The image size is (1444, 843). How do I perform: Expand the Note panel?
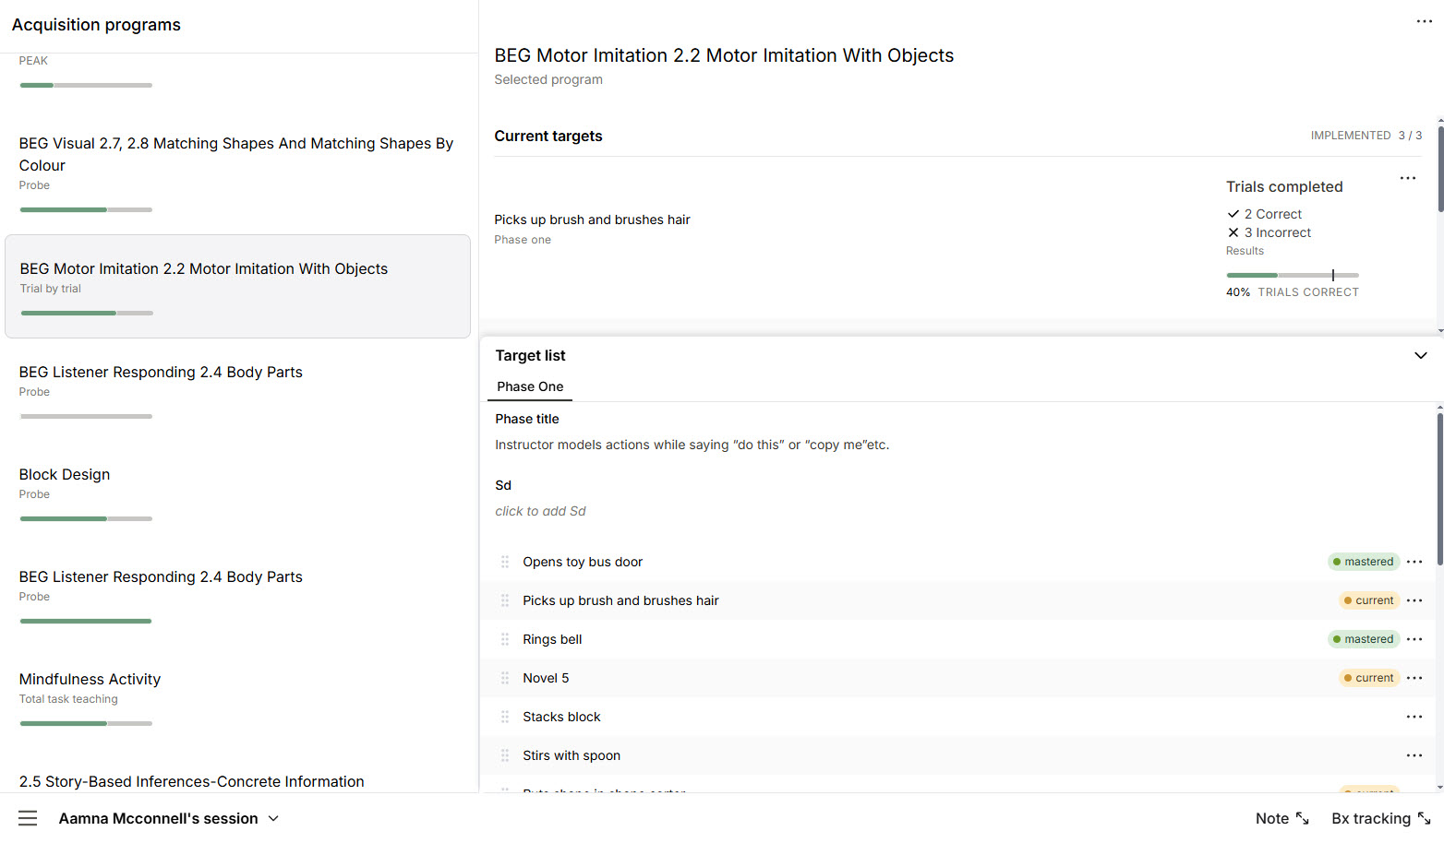tap(1282, 818)
